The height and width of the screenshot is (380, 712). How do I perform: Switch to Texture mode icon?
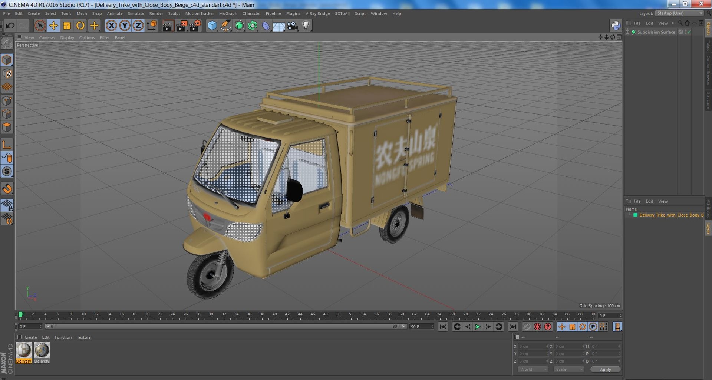click(x=7, y=74)
